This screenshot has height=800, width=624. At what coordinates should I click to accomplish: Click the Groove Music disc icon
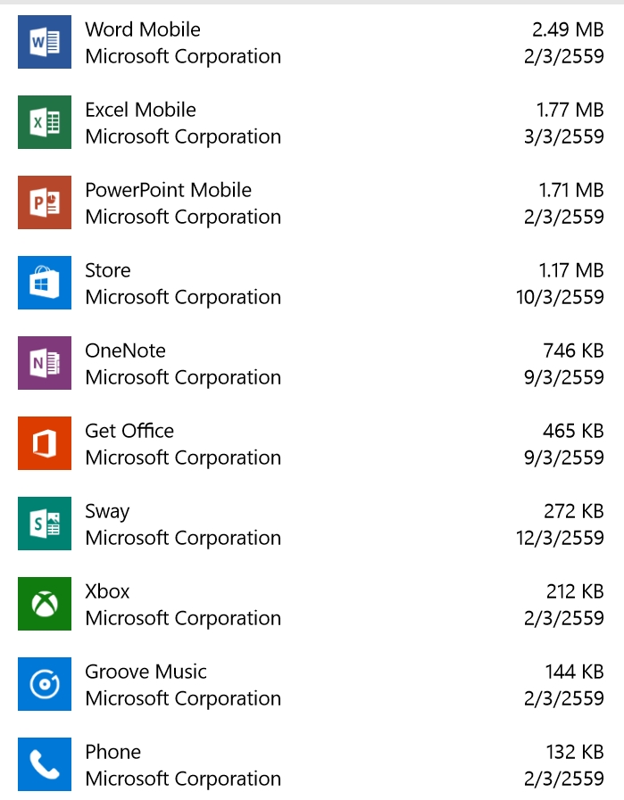[x=45, y=684]
